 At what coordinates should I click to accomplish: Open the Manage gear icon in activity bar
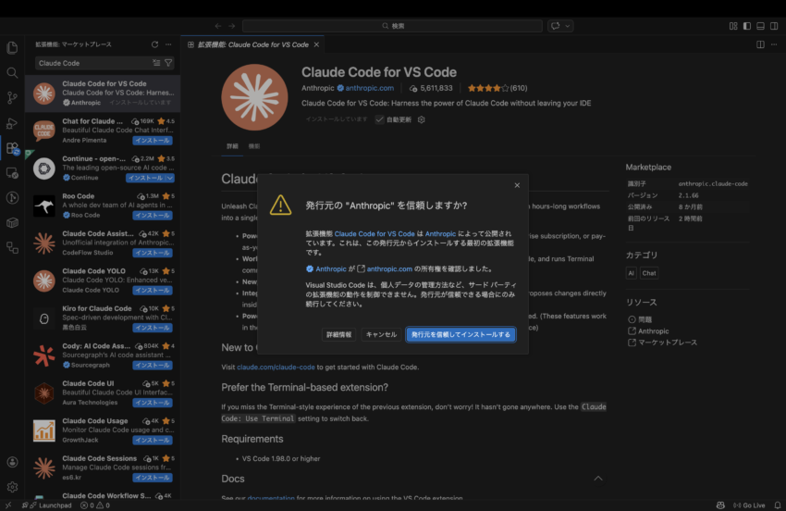tap(12, 486)
